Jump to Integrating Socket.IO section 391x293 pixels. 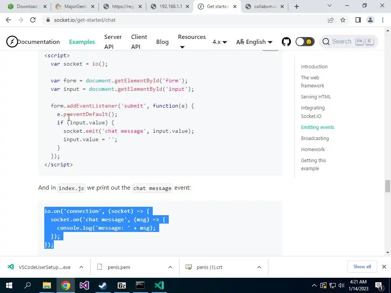pyautogui.click(x=313, y=112)
